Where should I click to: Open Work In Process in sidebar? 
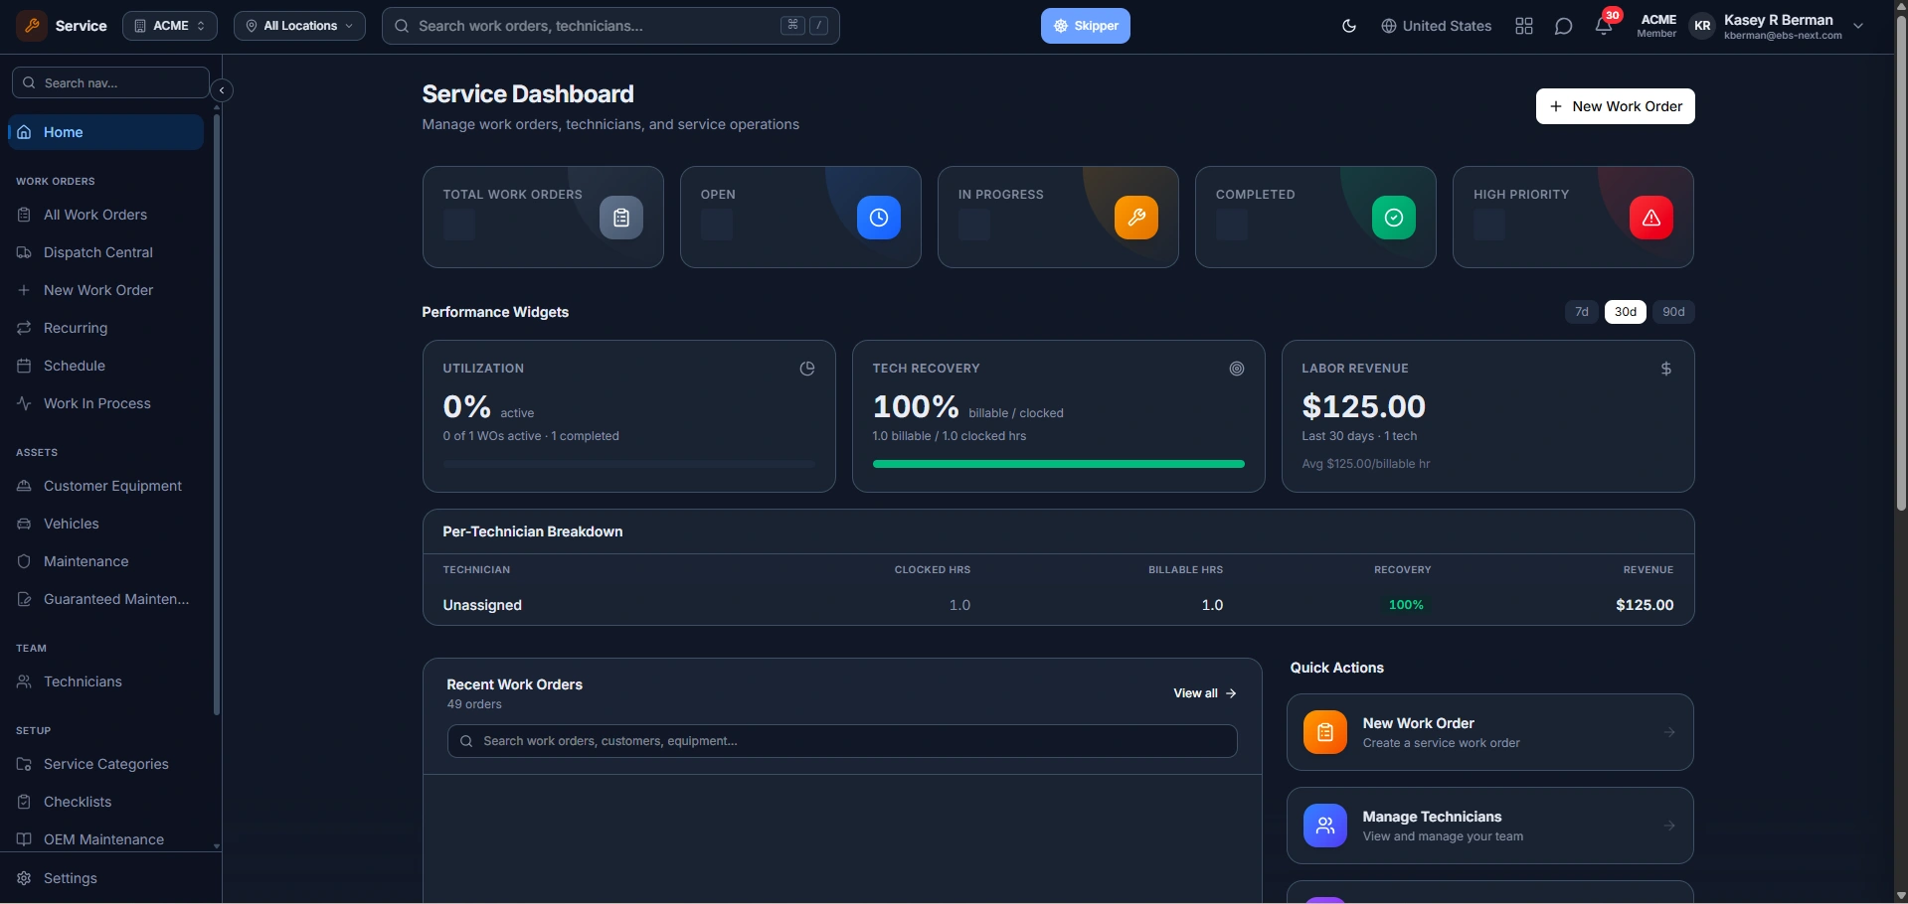pyautogui.click(x=105, y=403)
